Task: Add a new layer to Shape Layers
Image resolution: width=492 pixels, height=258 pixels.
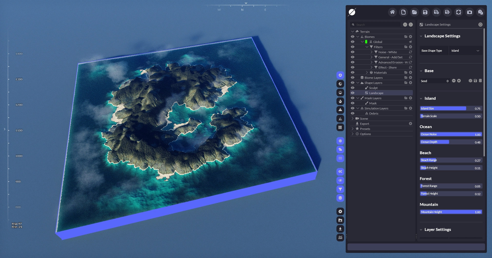Action: pos(411,83)
